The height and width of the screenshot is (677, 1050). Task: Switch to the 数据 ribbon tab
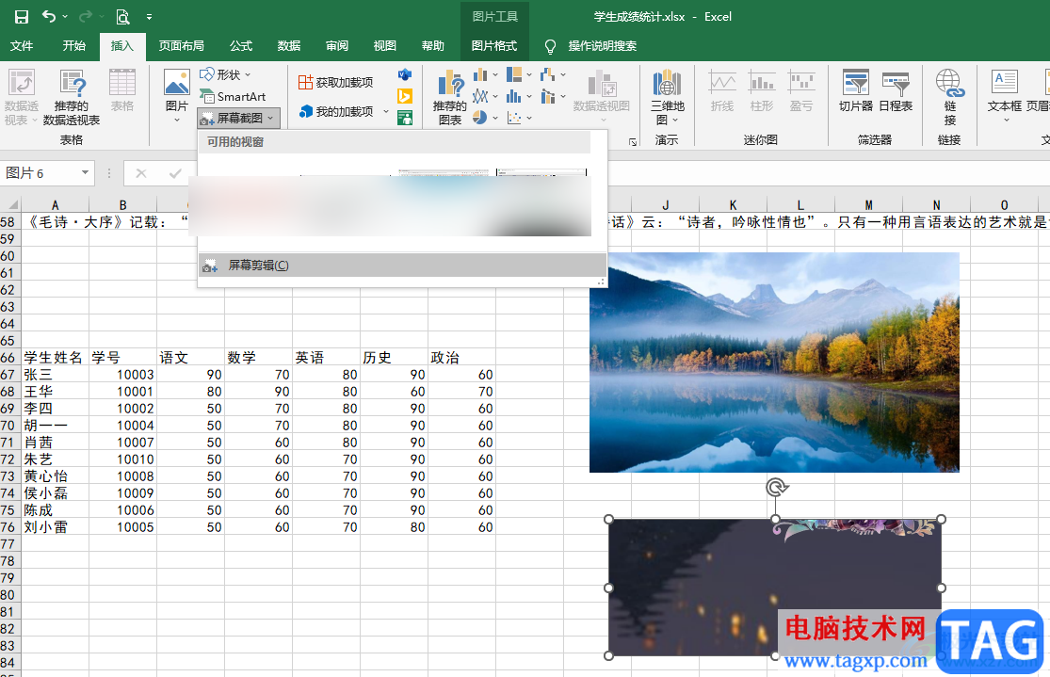[x=288, y=45]
